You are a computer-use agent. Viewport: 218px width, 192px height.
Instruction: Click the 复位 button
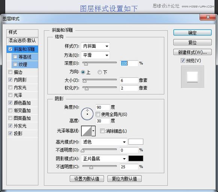(192, 42)
